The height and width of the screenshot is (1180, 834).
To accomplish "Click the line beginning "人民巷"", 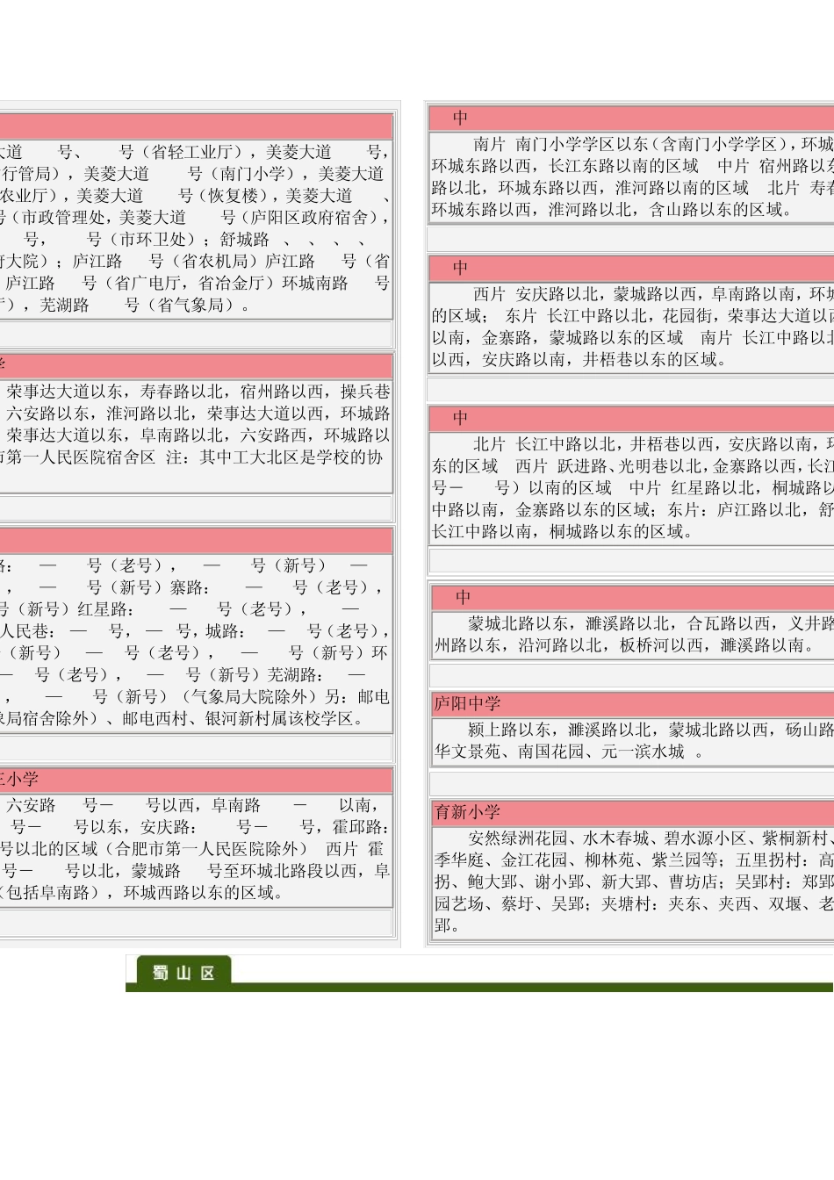I will point(195,631).
